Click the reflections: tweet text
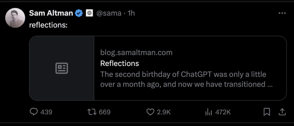The width and height of the screenshot is (294, 126). (48, 25)
